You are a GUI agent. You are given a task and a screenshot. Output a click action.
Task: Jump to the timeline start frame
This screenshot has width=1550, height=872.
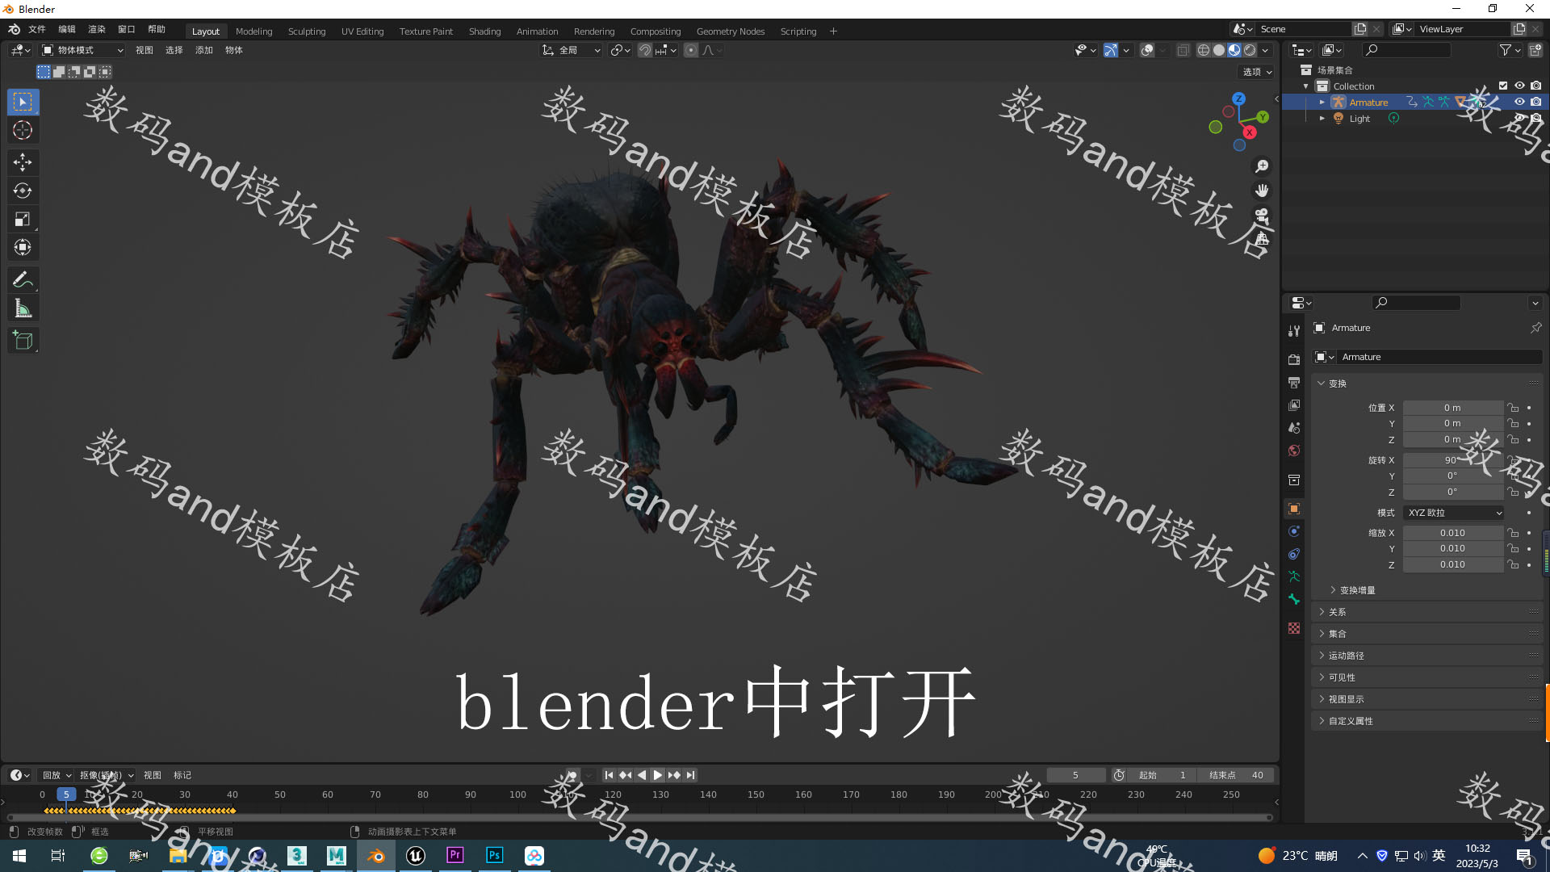click(609, 775)
